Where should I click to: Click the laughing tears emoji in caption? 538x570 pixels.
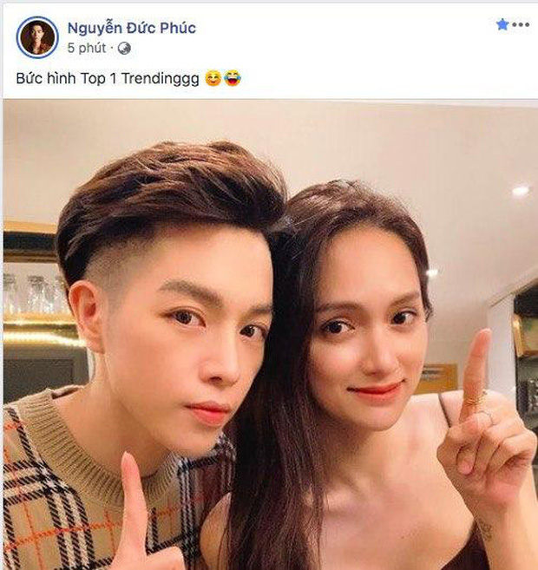point(233,79)
